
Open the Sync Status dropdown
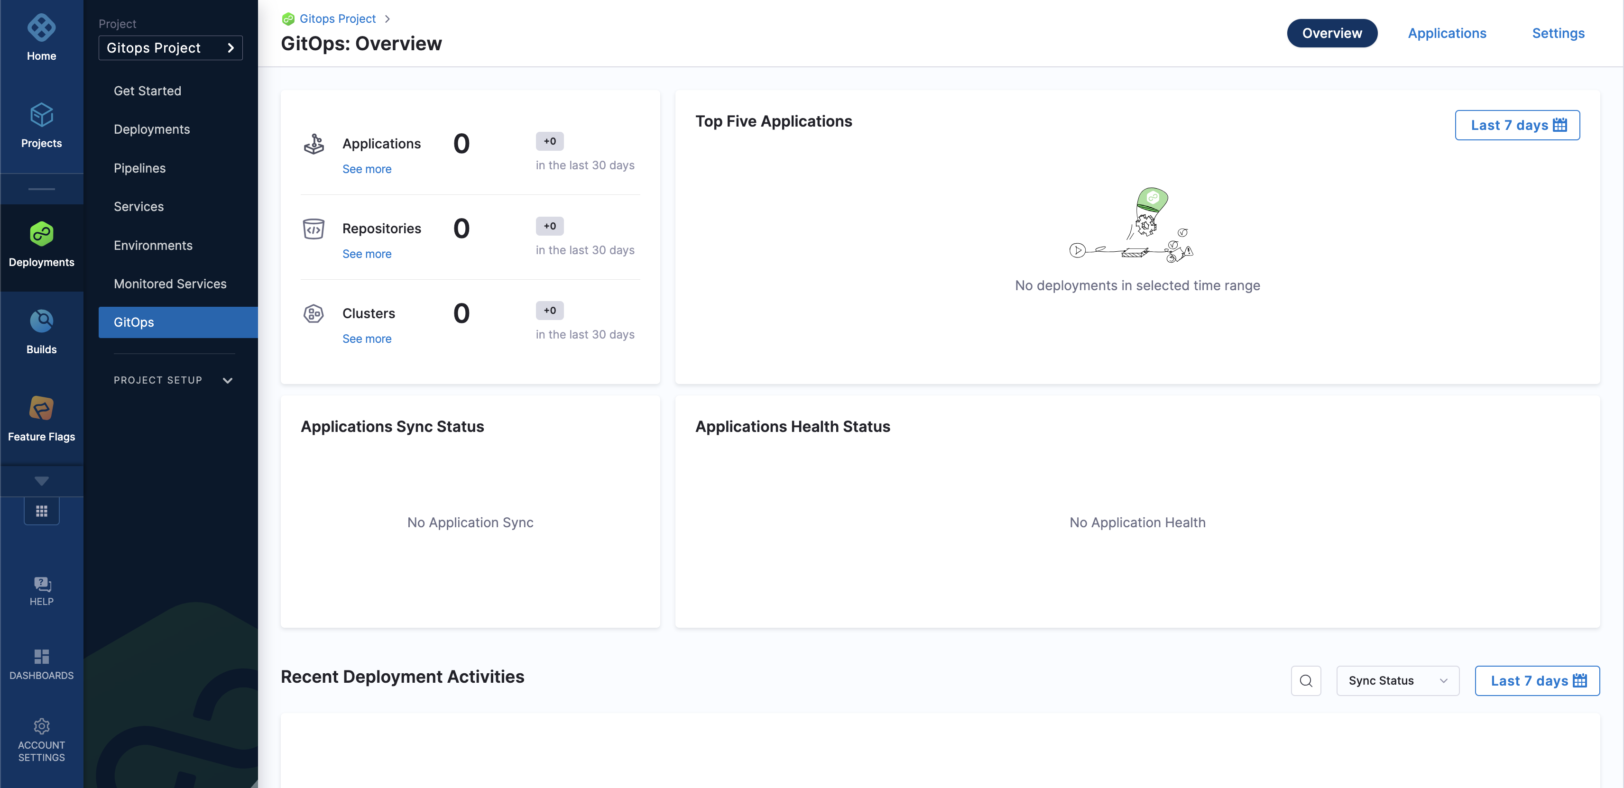(x=1397, y=680)
